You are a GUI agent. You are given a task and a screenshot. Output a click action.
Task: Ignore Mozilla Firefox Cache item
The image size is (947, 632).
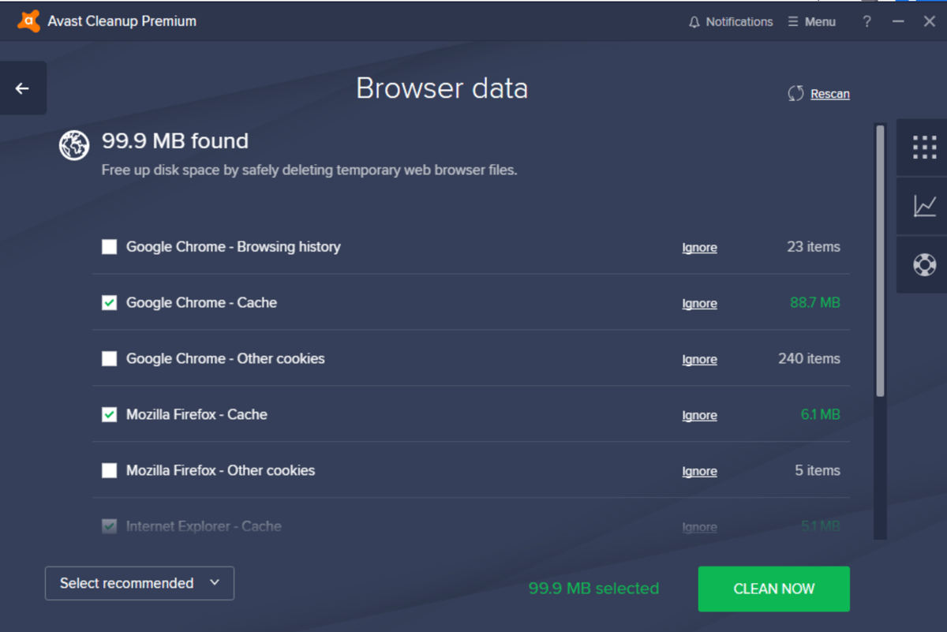coord(699,416)
